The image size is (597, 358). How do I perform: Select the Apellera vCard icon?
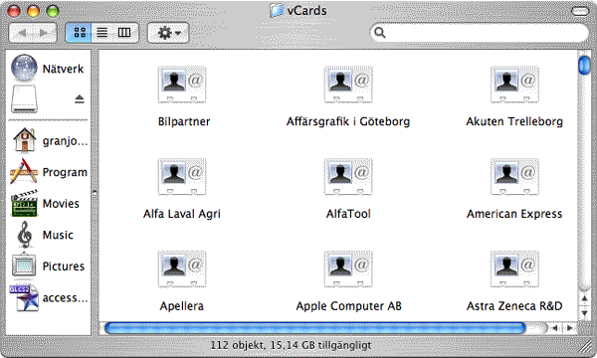182,268
